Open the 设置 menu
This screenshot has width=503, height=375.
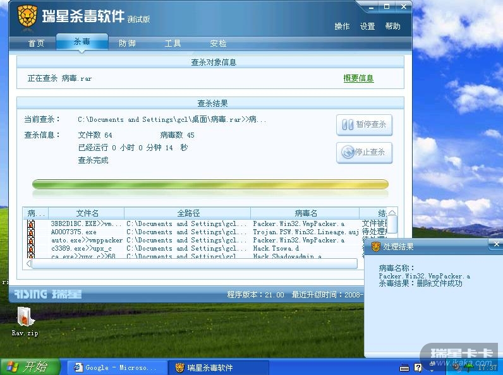point(367,27)
